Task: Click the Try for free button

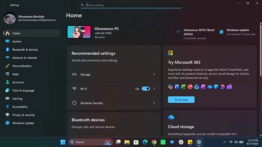Action: [x=181, y=100]
